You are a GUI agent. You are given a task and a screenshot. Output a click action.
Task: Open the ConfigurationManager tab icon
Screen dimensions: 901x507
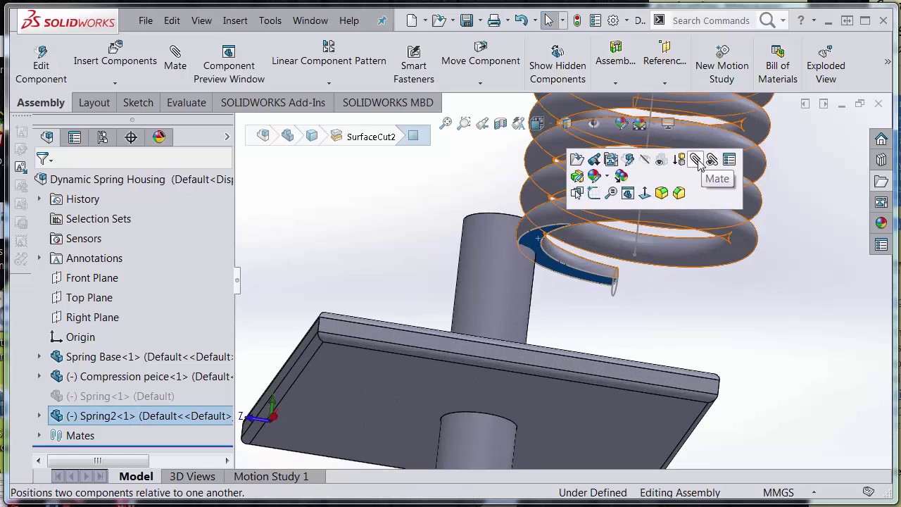coord(103,137)
